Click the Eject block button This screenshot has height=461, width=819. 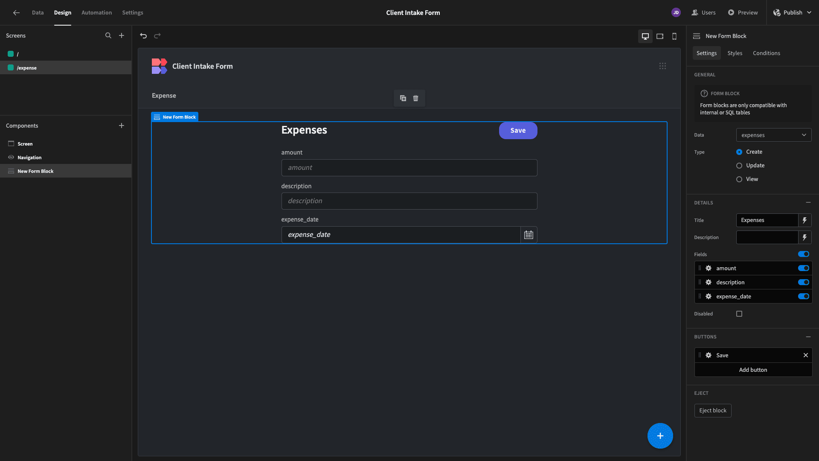(x=713, y=411)
